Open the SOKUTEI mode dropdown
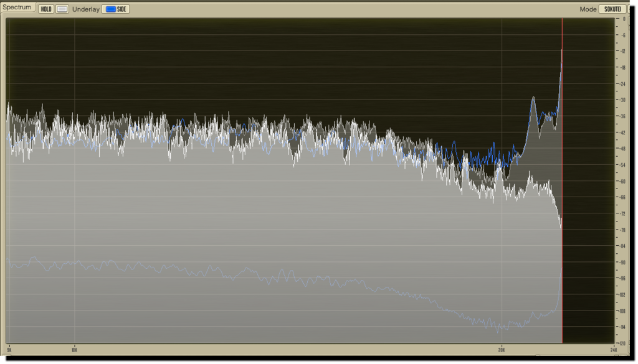 point(612,9)
